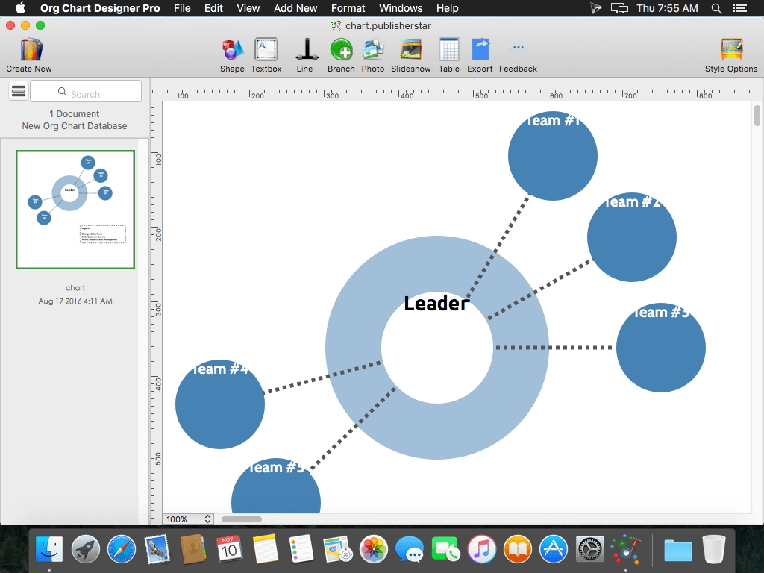Click the horizontal scrollbar at canvas bottom
The width and height of the screenshot is (764, 573).
pos(242,519)
